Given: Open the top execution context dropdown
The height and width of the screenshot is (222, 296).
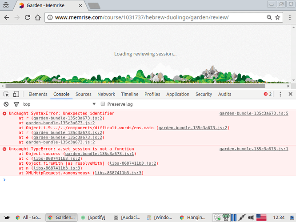Looking at the screenshot, I should (x=59, y=104).
